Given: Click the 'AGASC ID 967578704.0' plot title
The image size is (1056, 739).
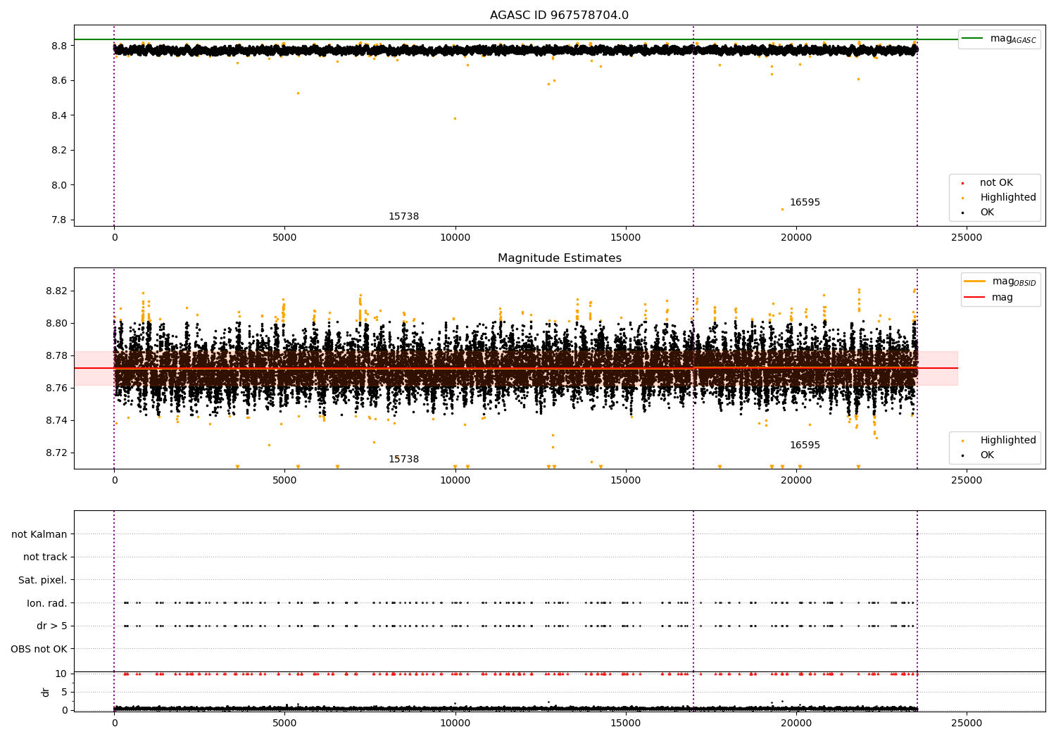Looking at the screenshot, I should tap(559, 15).
